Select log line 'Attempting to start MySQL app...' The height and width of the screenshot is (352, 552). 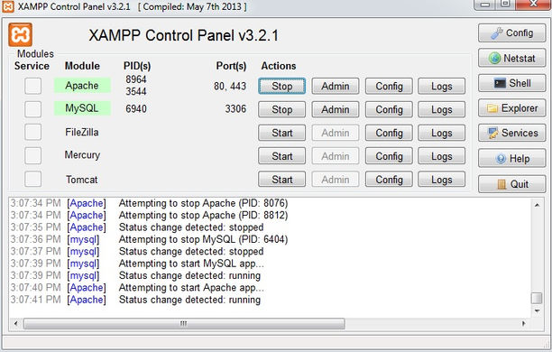[x=191, y=264]
